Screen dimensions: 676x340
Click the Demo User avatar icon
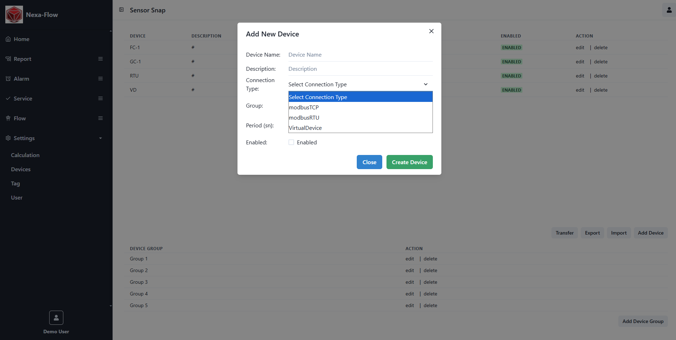coord(56,318)
